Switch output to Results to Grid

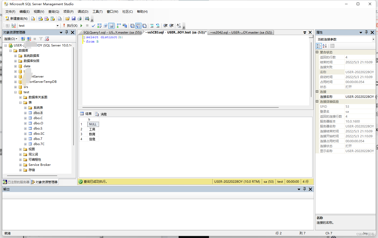point(138,26)
